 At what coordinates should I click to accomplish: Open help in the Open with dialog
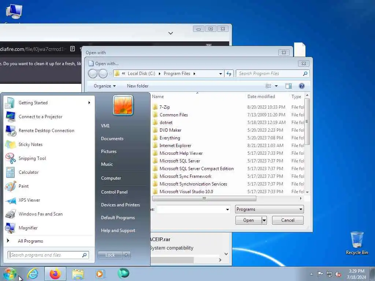coord(302,86)
